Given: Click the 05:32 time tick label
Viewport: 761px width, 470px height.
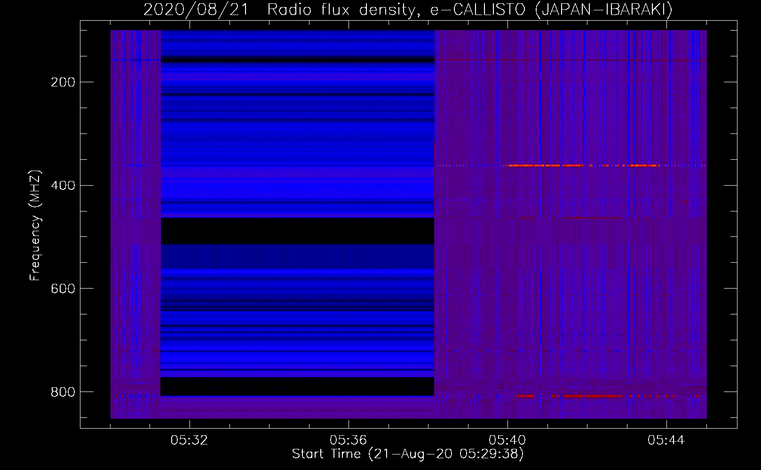Looking at the screenshot, I should (189, 440).
